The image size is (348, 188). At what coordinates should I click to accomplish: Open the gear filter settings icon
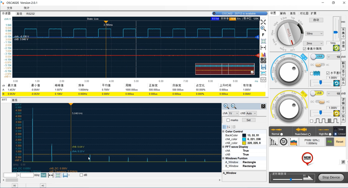pyautogui.click(x=283, y=142)
